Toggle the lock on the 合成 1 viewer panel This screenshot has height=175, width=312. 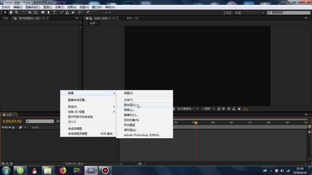tap(90, 18)
